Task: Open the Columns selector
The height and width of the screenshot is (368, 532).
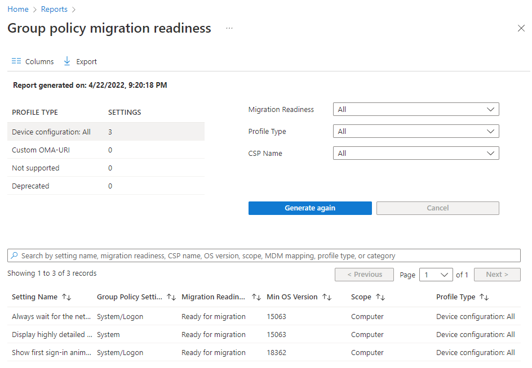Action: 32,61
